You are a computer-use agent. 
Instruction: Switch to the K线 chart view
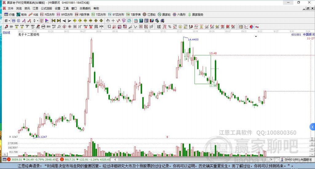pyautogui.click(x=33, y=14)
